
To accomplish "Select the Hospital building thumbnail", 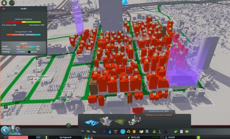I will (x=106, y=121).
